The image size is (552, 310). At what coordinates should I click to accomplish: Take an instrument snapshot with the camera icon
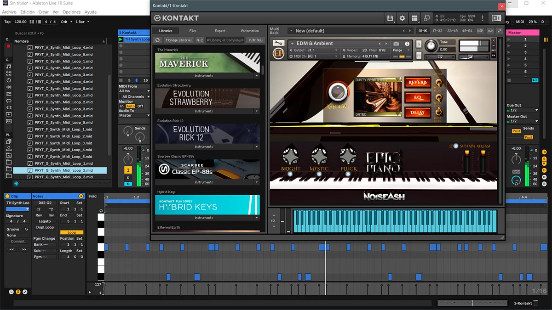396,44
